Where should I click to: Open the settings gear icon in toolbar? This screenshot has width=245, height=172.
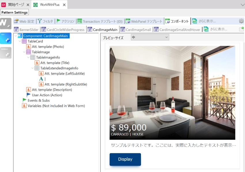click(x=241, y=21)
